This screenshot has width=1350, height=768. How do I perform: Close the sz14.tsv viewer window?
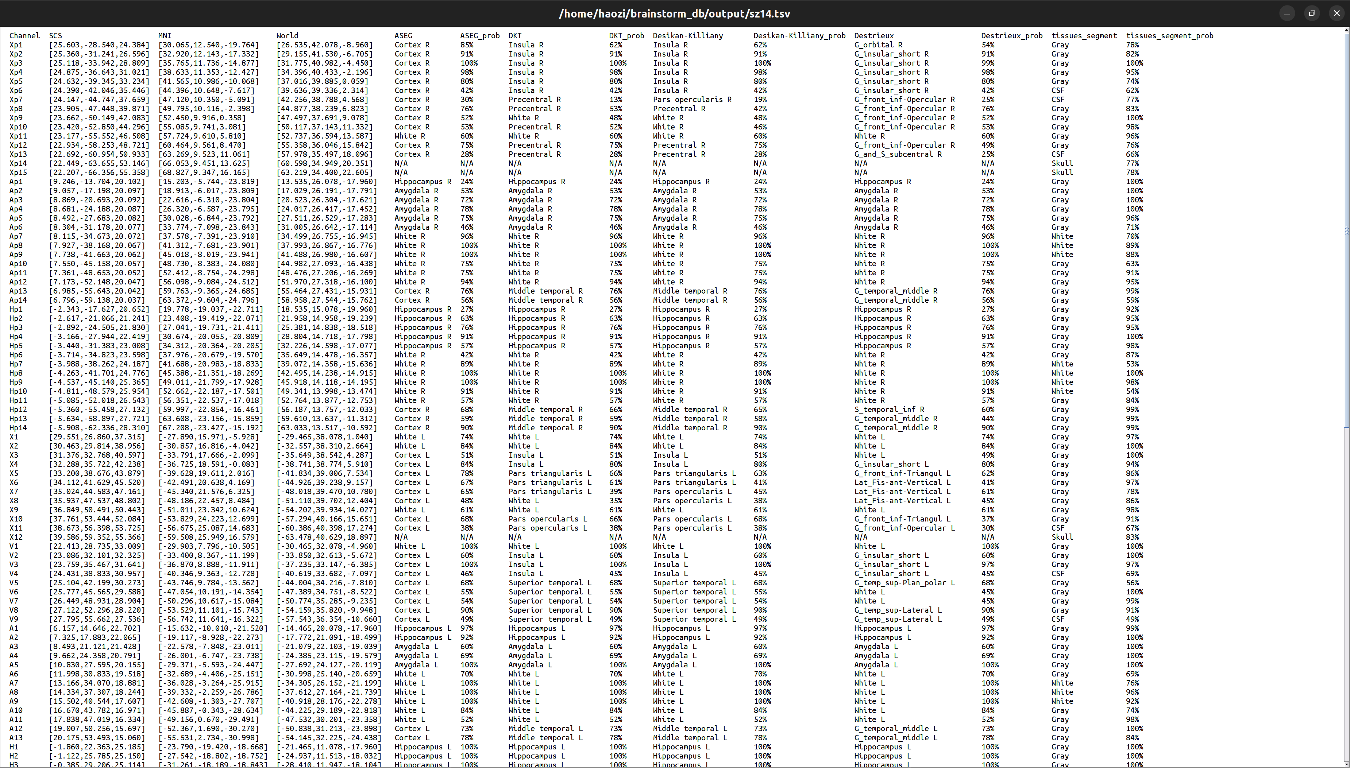(1336, 14)
